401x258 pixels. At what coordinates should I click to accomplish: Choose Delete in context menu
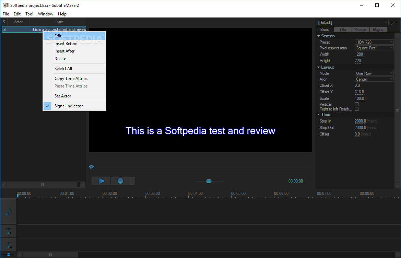click(74, 59)
